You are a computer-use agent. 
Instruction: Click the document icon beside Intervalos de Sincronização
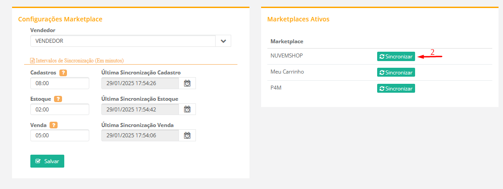tap(32, 61)
